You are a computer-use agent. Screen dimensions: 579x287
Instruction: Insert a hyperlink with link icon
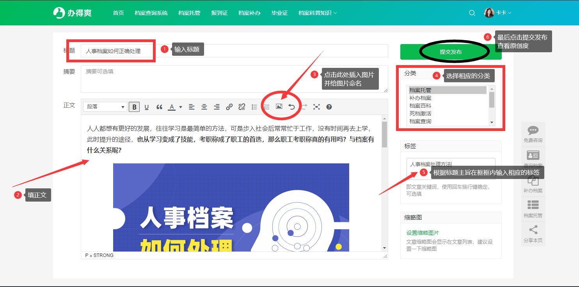tap(229, 107)
